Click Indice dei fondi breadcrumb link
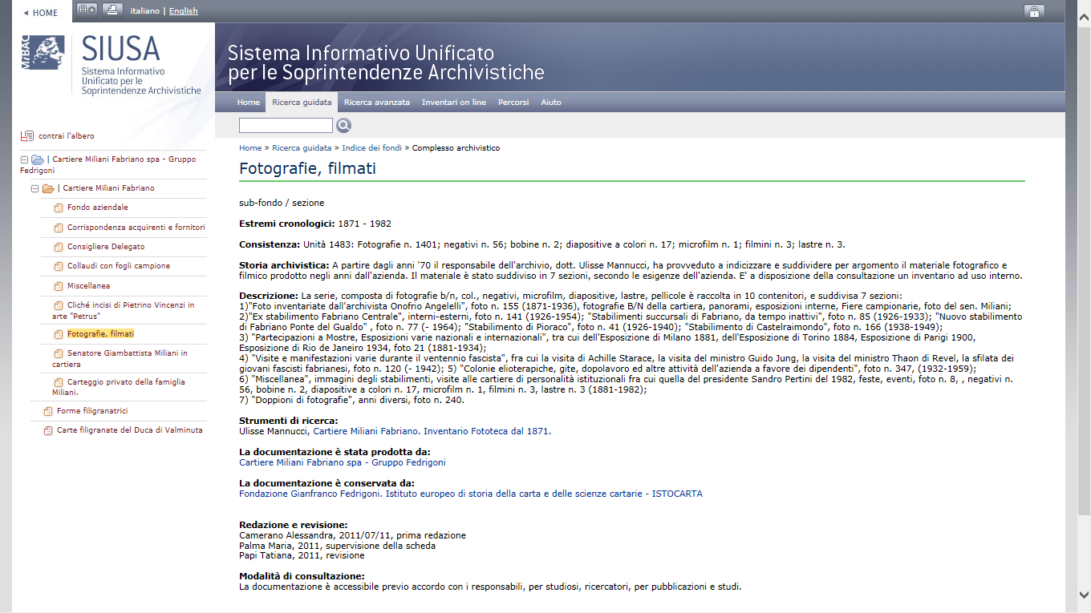This screenshot has height=613, width=1091. (371, 148)
